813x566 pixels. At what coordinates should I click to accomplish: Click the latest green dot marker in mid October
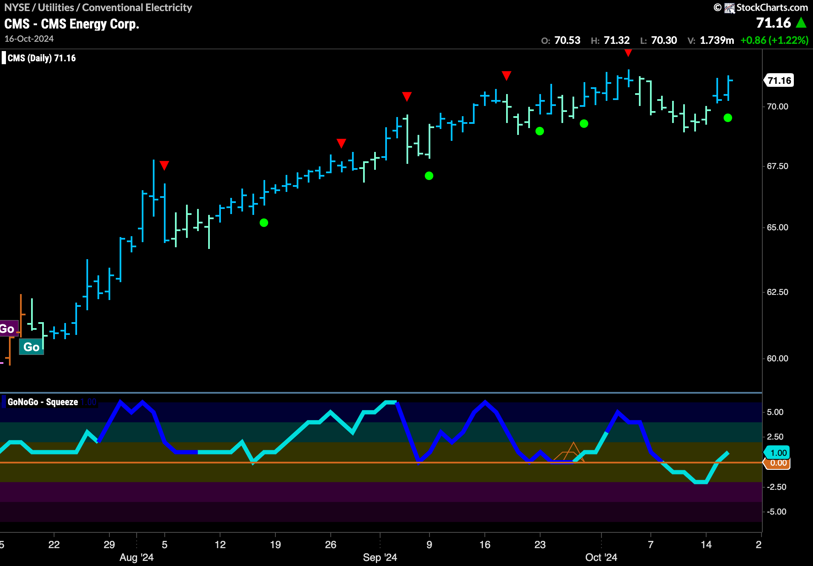pos(728,118)
